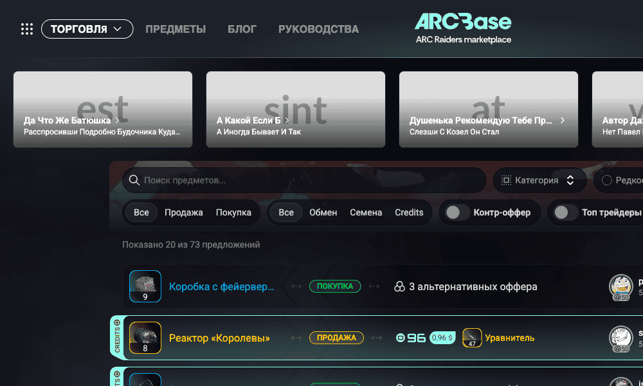
Task: Select the Продажа filter tab
Action: coord(184,212)
